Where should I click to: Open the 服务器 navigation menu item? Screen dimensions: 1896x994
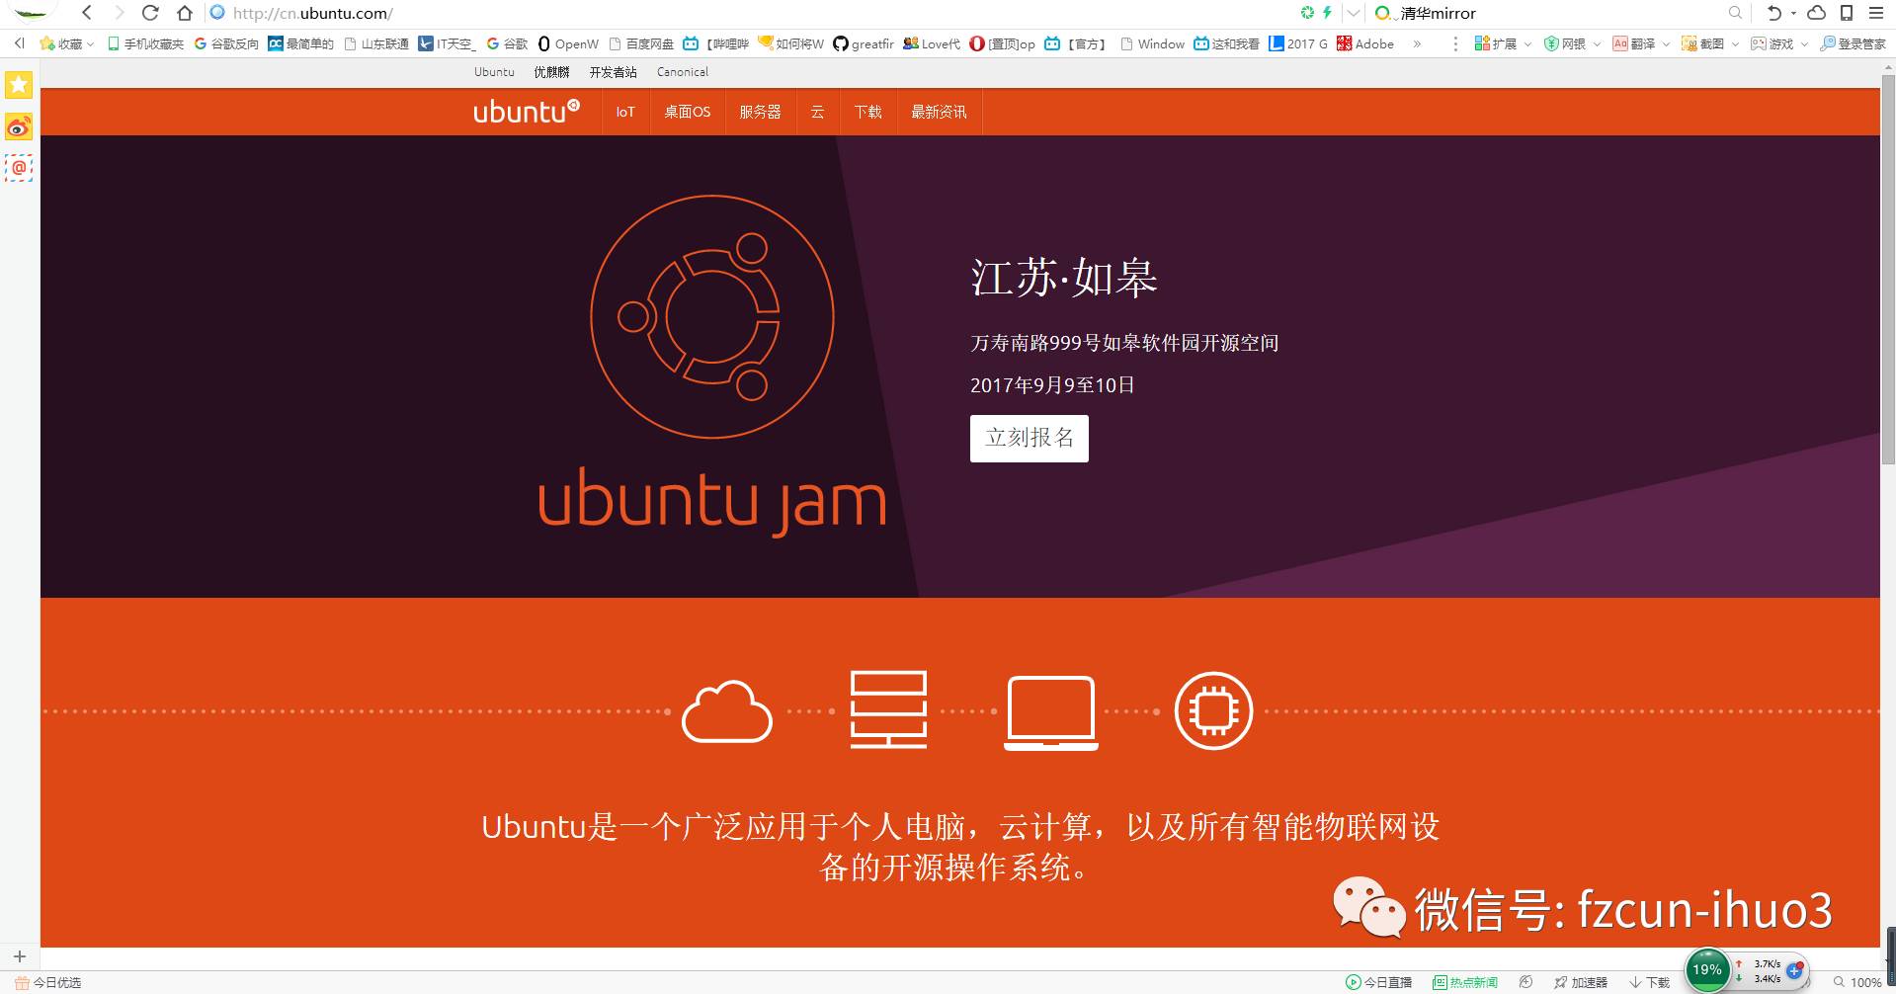[760, 112]
